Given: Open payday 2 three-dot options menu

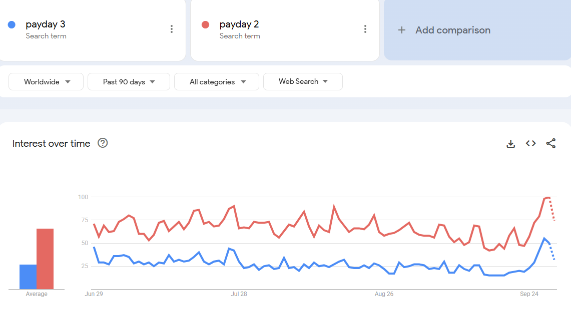Looking at the screenshot, I should point(365,29).
